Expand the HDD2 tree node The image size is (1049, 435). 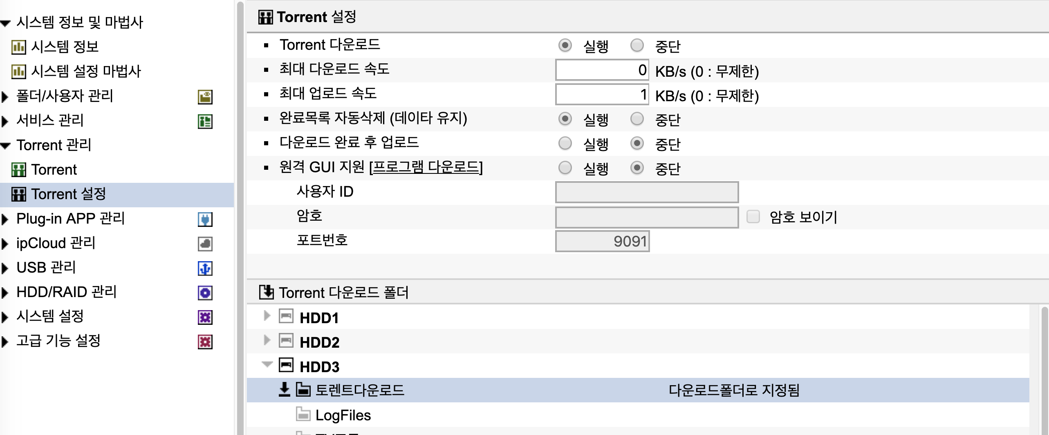point(267,340)
